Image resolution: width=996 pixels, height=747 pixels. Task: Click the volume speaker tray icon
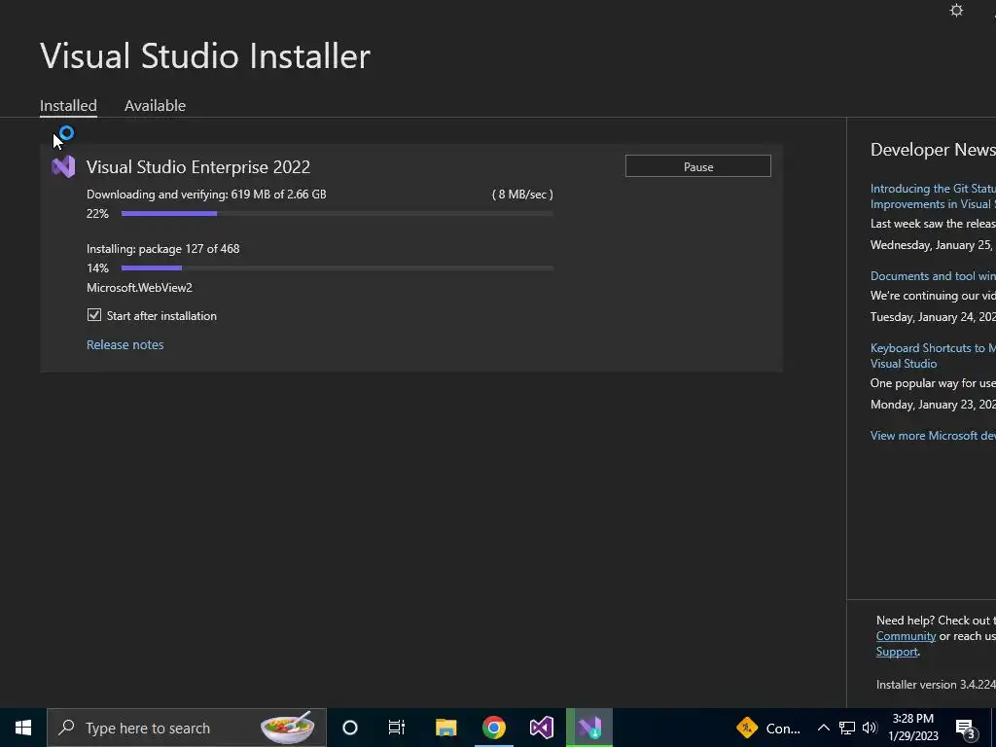[870, 728]
